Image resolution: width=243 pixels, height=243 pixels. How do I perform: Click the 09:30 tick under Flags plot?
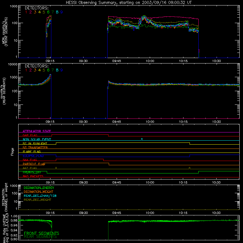point(83,183)
